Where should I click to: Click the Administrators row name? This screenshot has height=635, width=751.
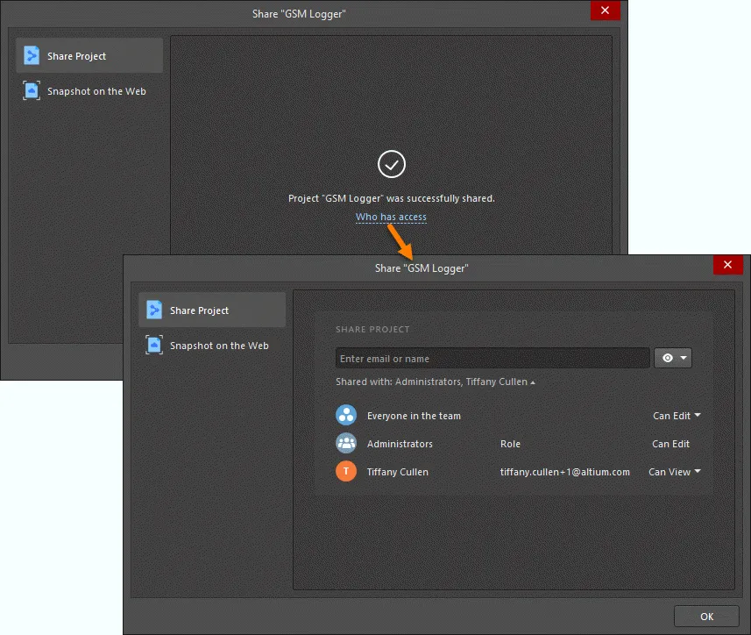(400, 444)
